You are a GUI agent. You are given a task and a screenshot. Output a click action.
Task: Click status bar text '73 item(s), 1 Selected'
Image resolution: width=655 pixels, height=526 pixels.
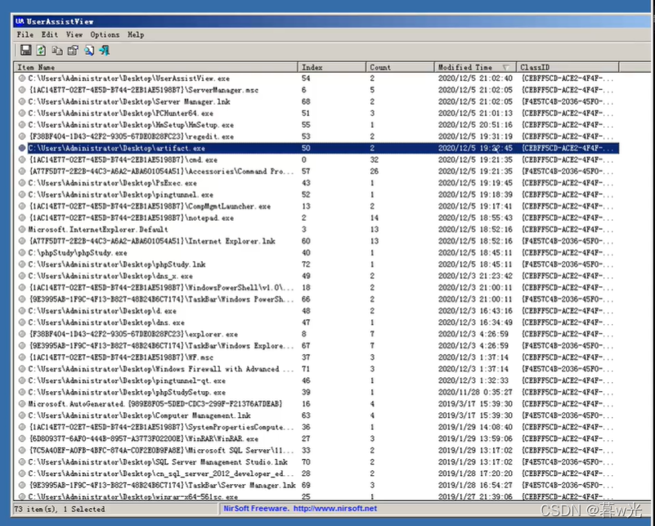click(60, 509)
